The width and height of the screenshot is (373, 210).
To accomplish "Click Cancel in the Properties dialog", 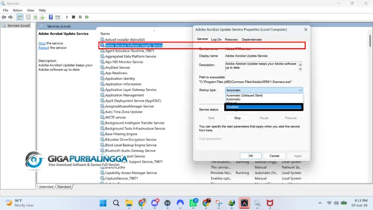I will [274, 156].
